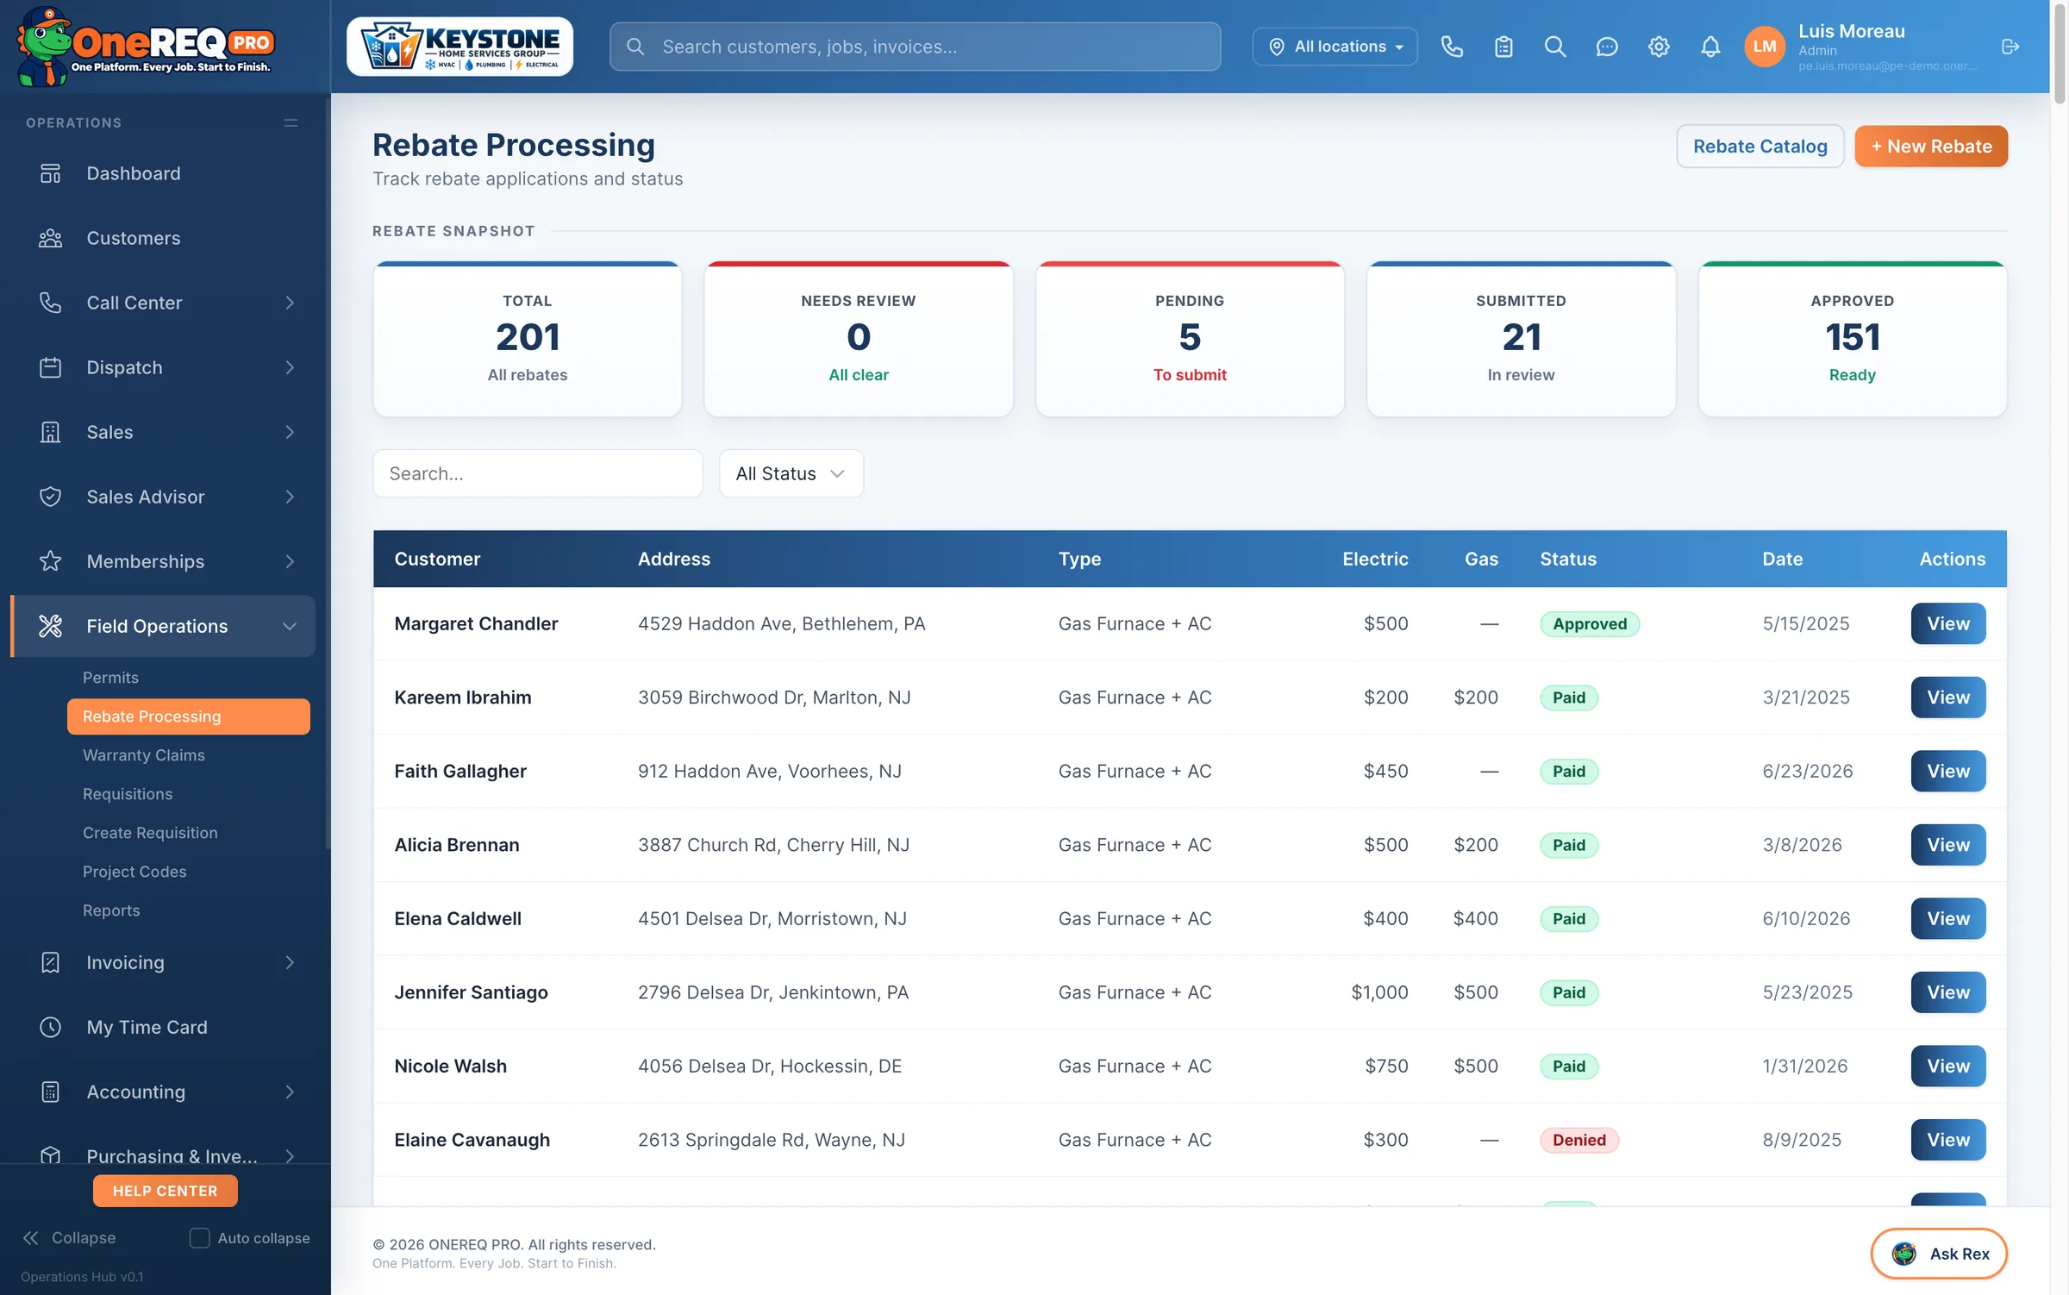2069x1295 pixels.
Task: Click the Accounting calculator icon
Action: 51,1092
